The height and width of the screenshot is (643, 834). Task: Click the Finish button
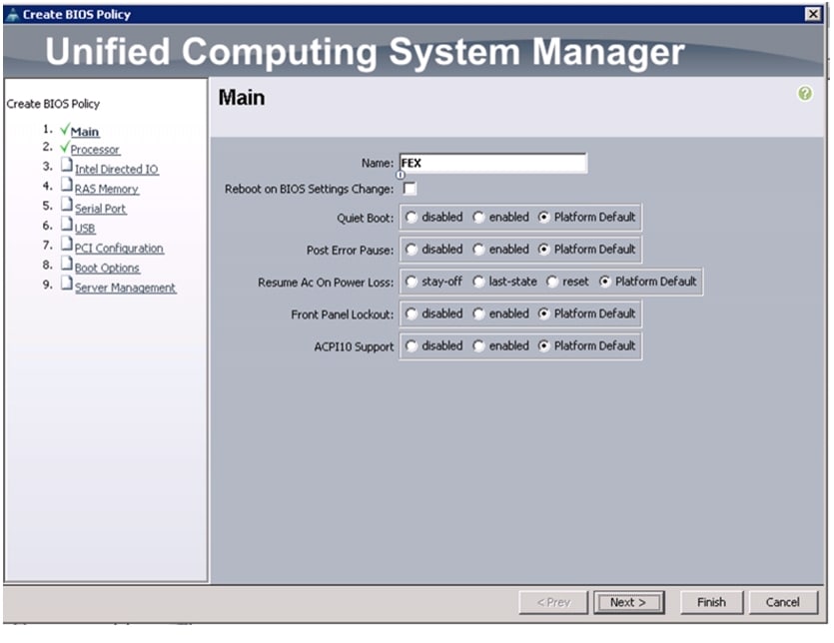(711, 602)
